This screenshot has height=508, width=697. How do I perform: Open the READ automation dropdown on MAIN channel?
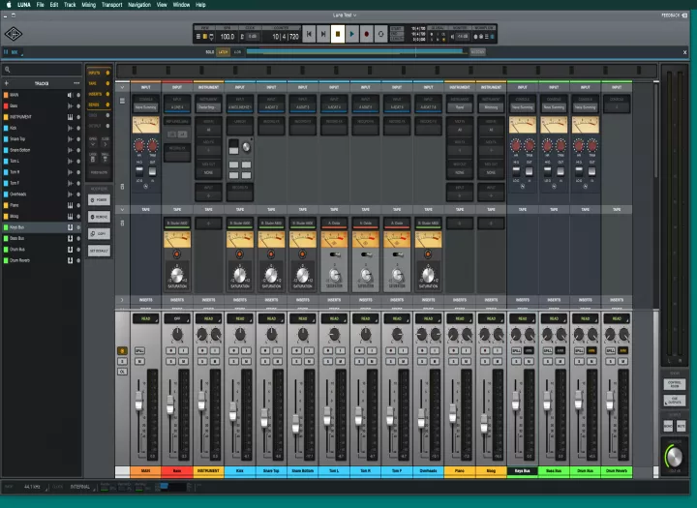145,318
